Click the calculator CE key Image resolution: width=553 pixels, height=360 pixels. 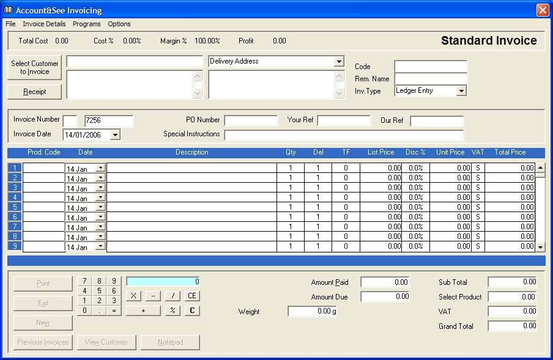pyautogui.click(x=192, y=296)
